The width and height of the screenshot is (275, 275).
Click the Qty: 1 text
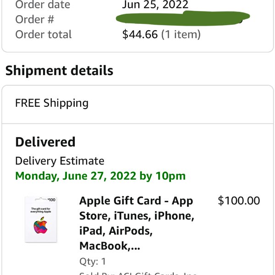[93, 262]
